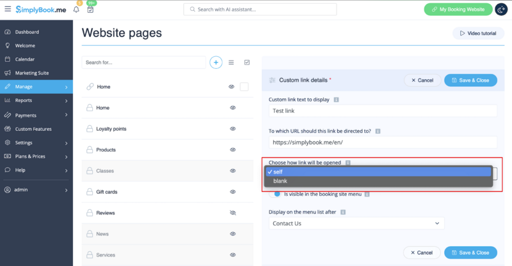
Task: Open notifications bell icon
Action: pos(76,10)
